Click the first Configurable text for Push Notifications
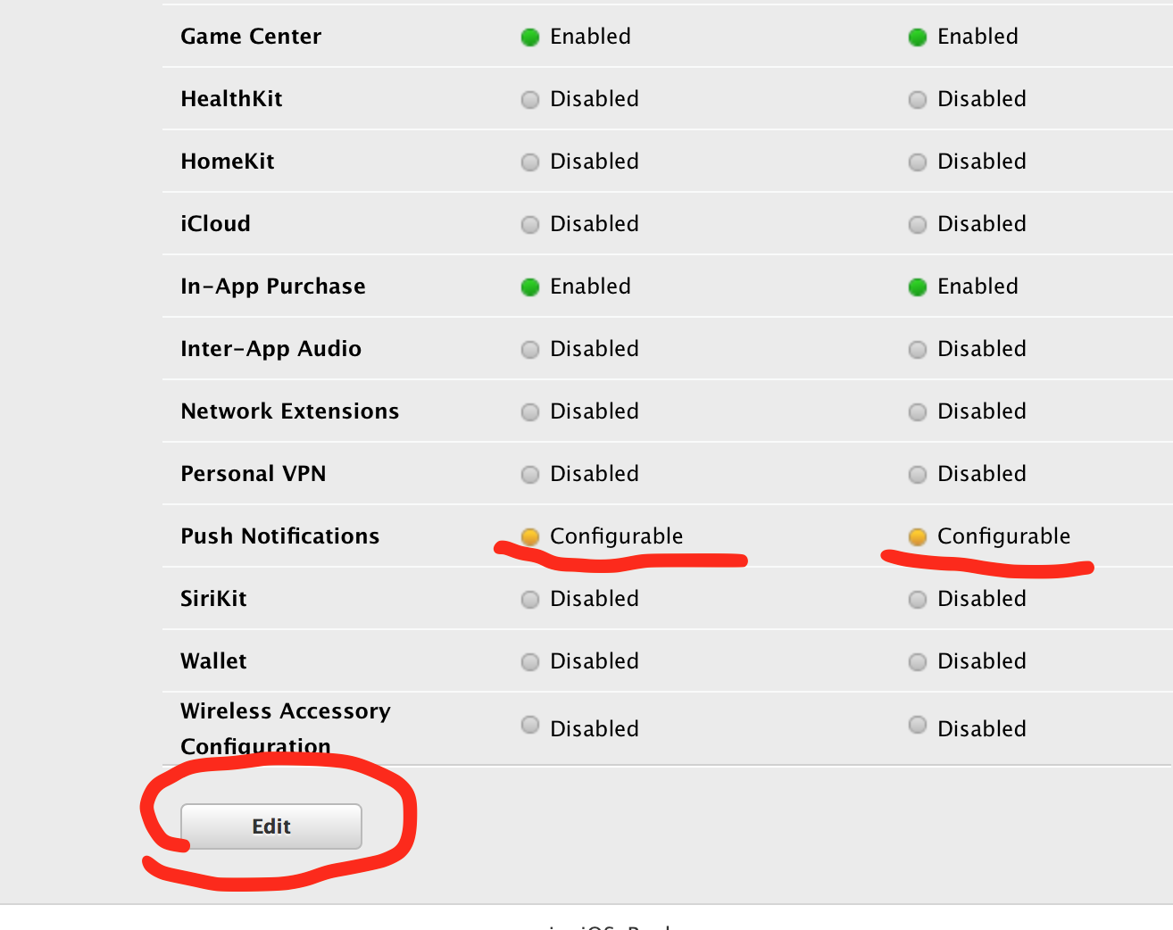Screen dimensions: 1173x930 (616, 536)
